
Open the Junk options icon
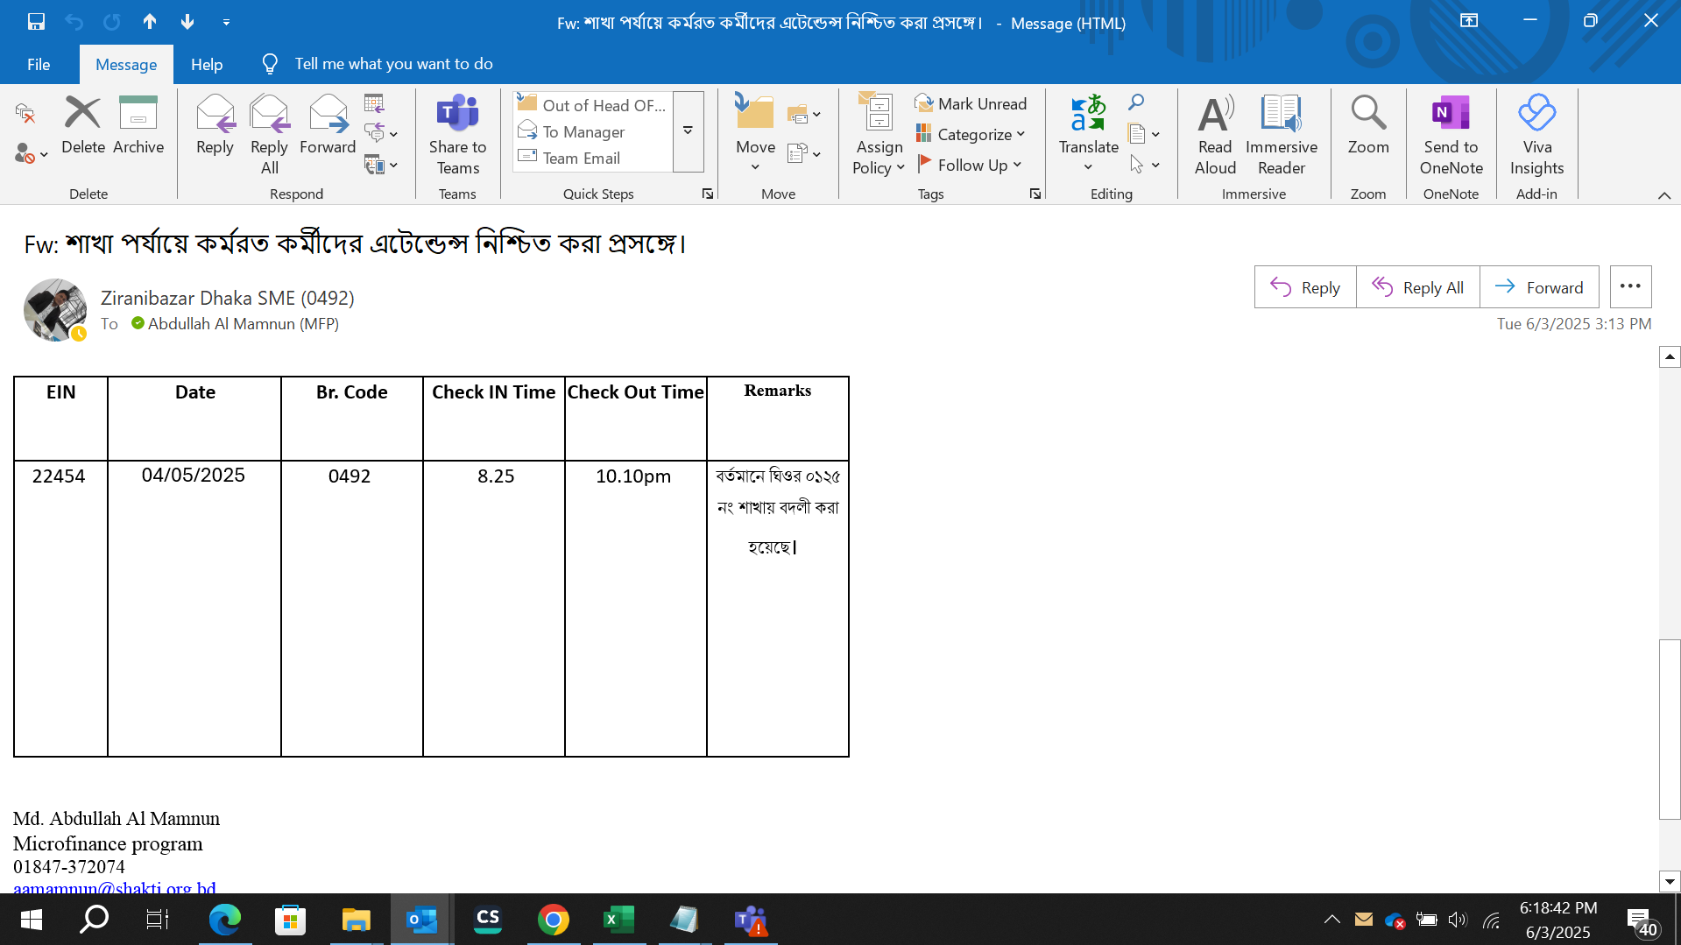pos(31,154)
